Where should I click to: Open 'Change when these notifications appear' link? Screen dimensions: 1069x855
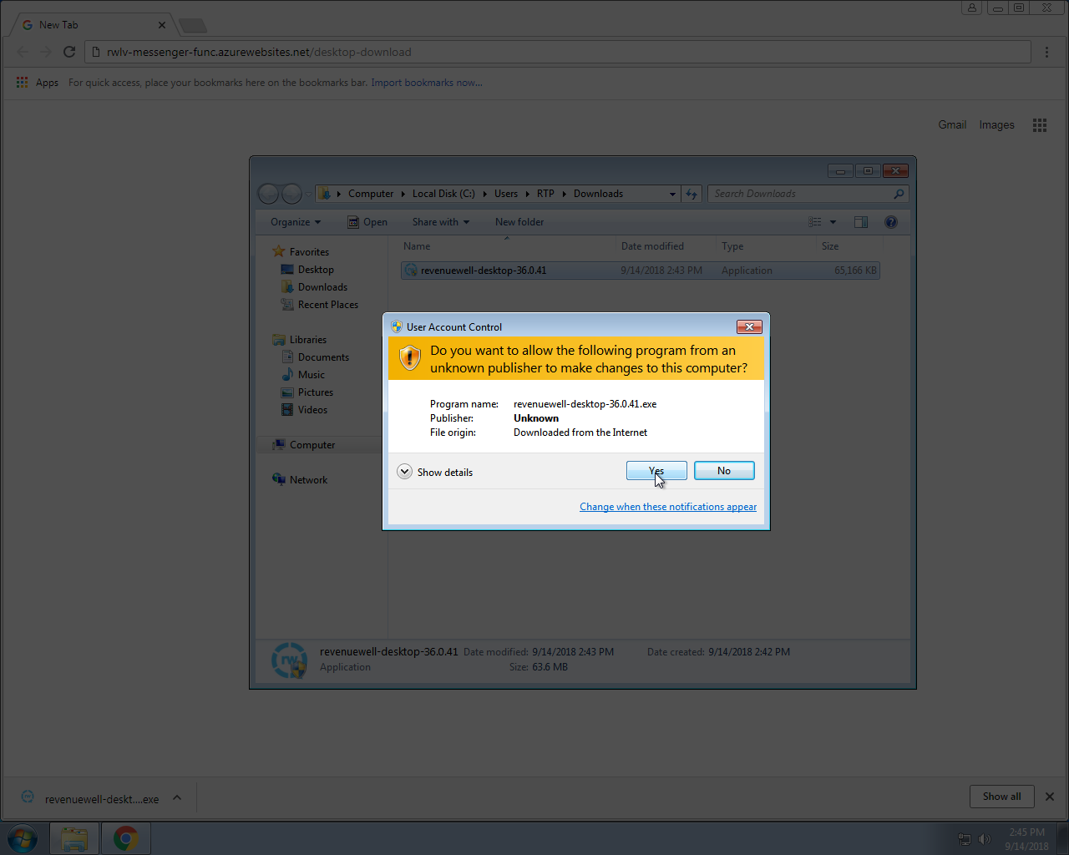click(x=668, y=507)
